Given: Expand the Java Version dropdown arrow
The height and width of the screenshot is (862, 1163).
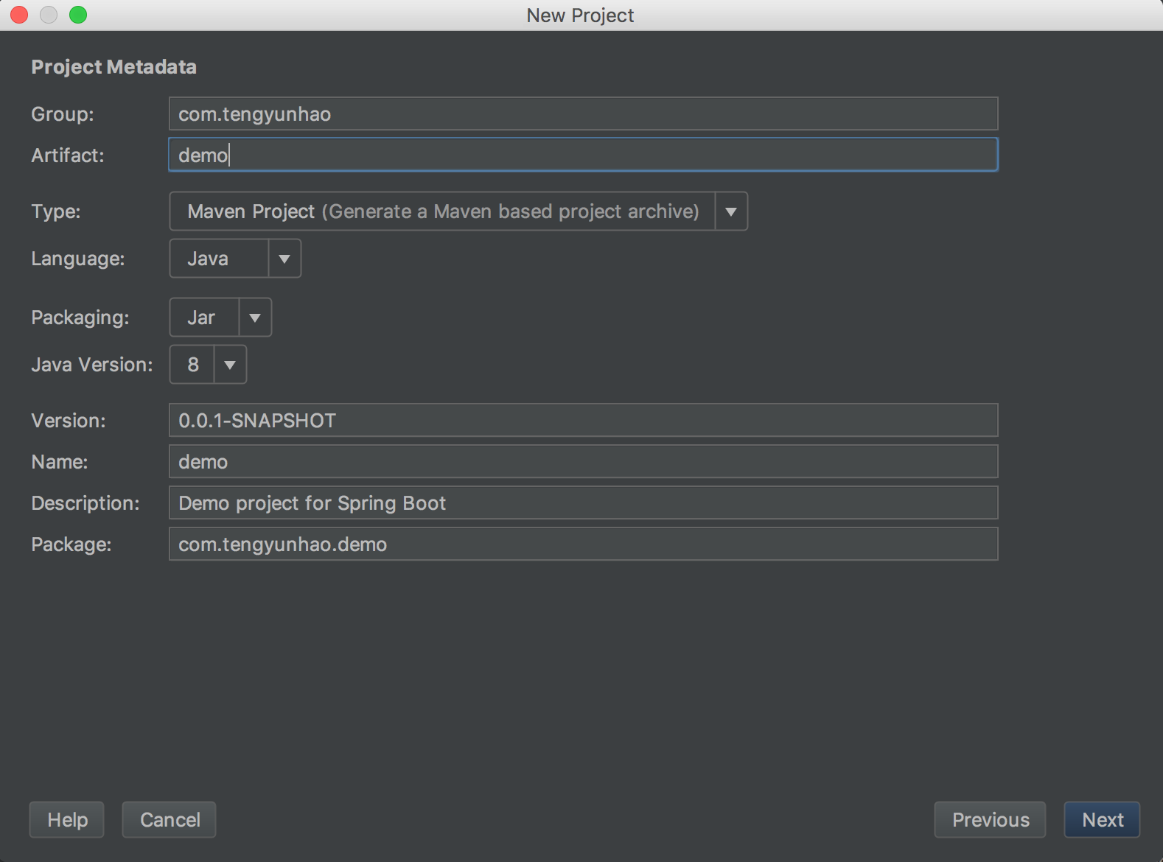Looking at the screenshot, I should point(230,365).
